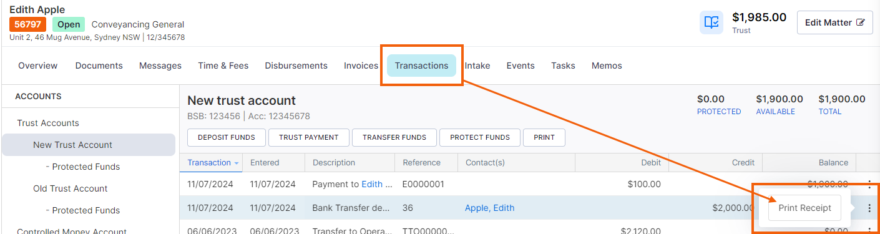Click the Edit Matter button
Screen dimensions: 880x234
[x=834, y=22]
